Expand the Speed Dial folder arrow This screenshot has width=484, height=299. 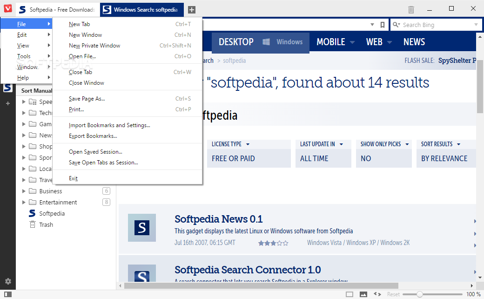point(24,102)
